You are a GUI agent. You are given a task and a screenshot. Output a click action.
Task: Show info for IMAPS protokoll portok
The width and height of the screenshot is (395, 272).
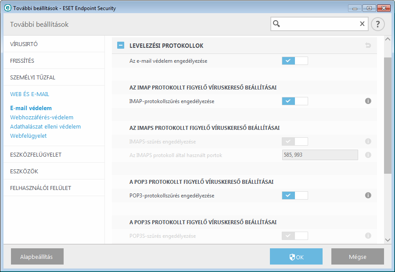coord(368,155)
